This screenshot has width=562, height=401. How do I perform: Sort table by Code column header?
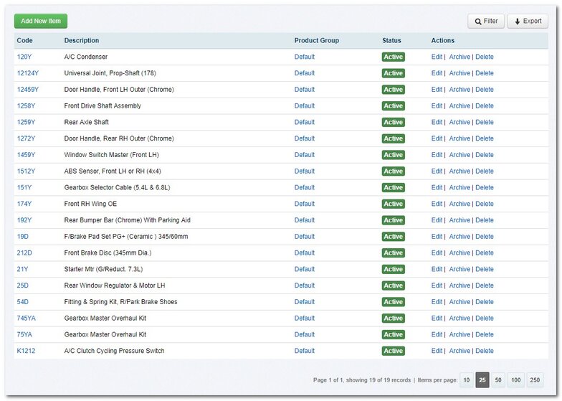pos(25,41)
